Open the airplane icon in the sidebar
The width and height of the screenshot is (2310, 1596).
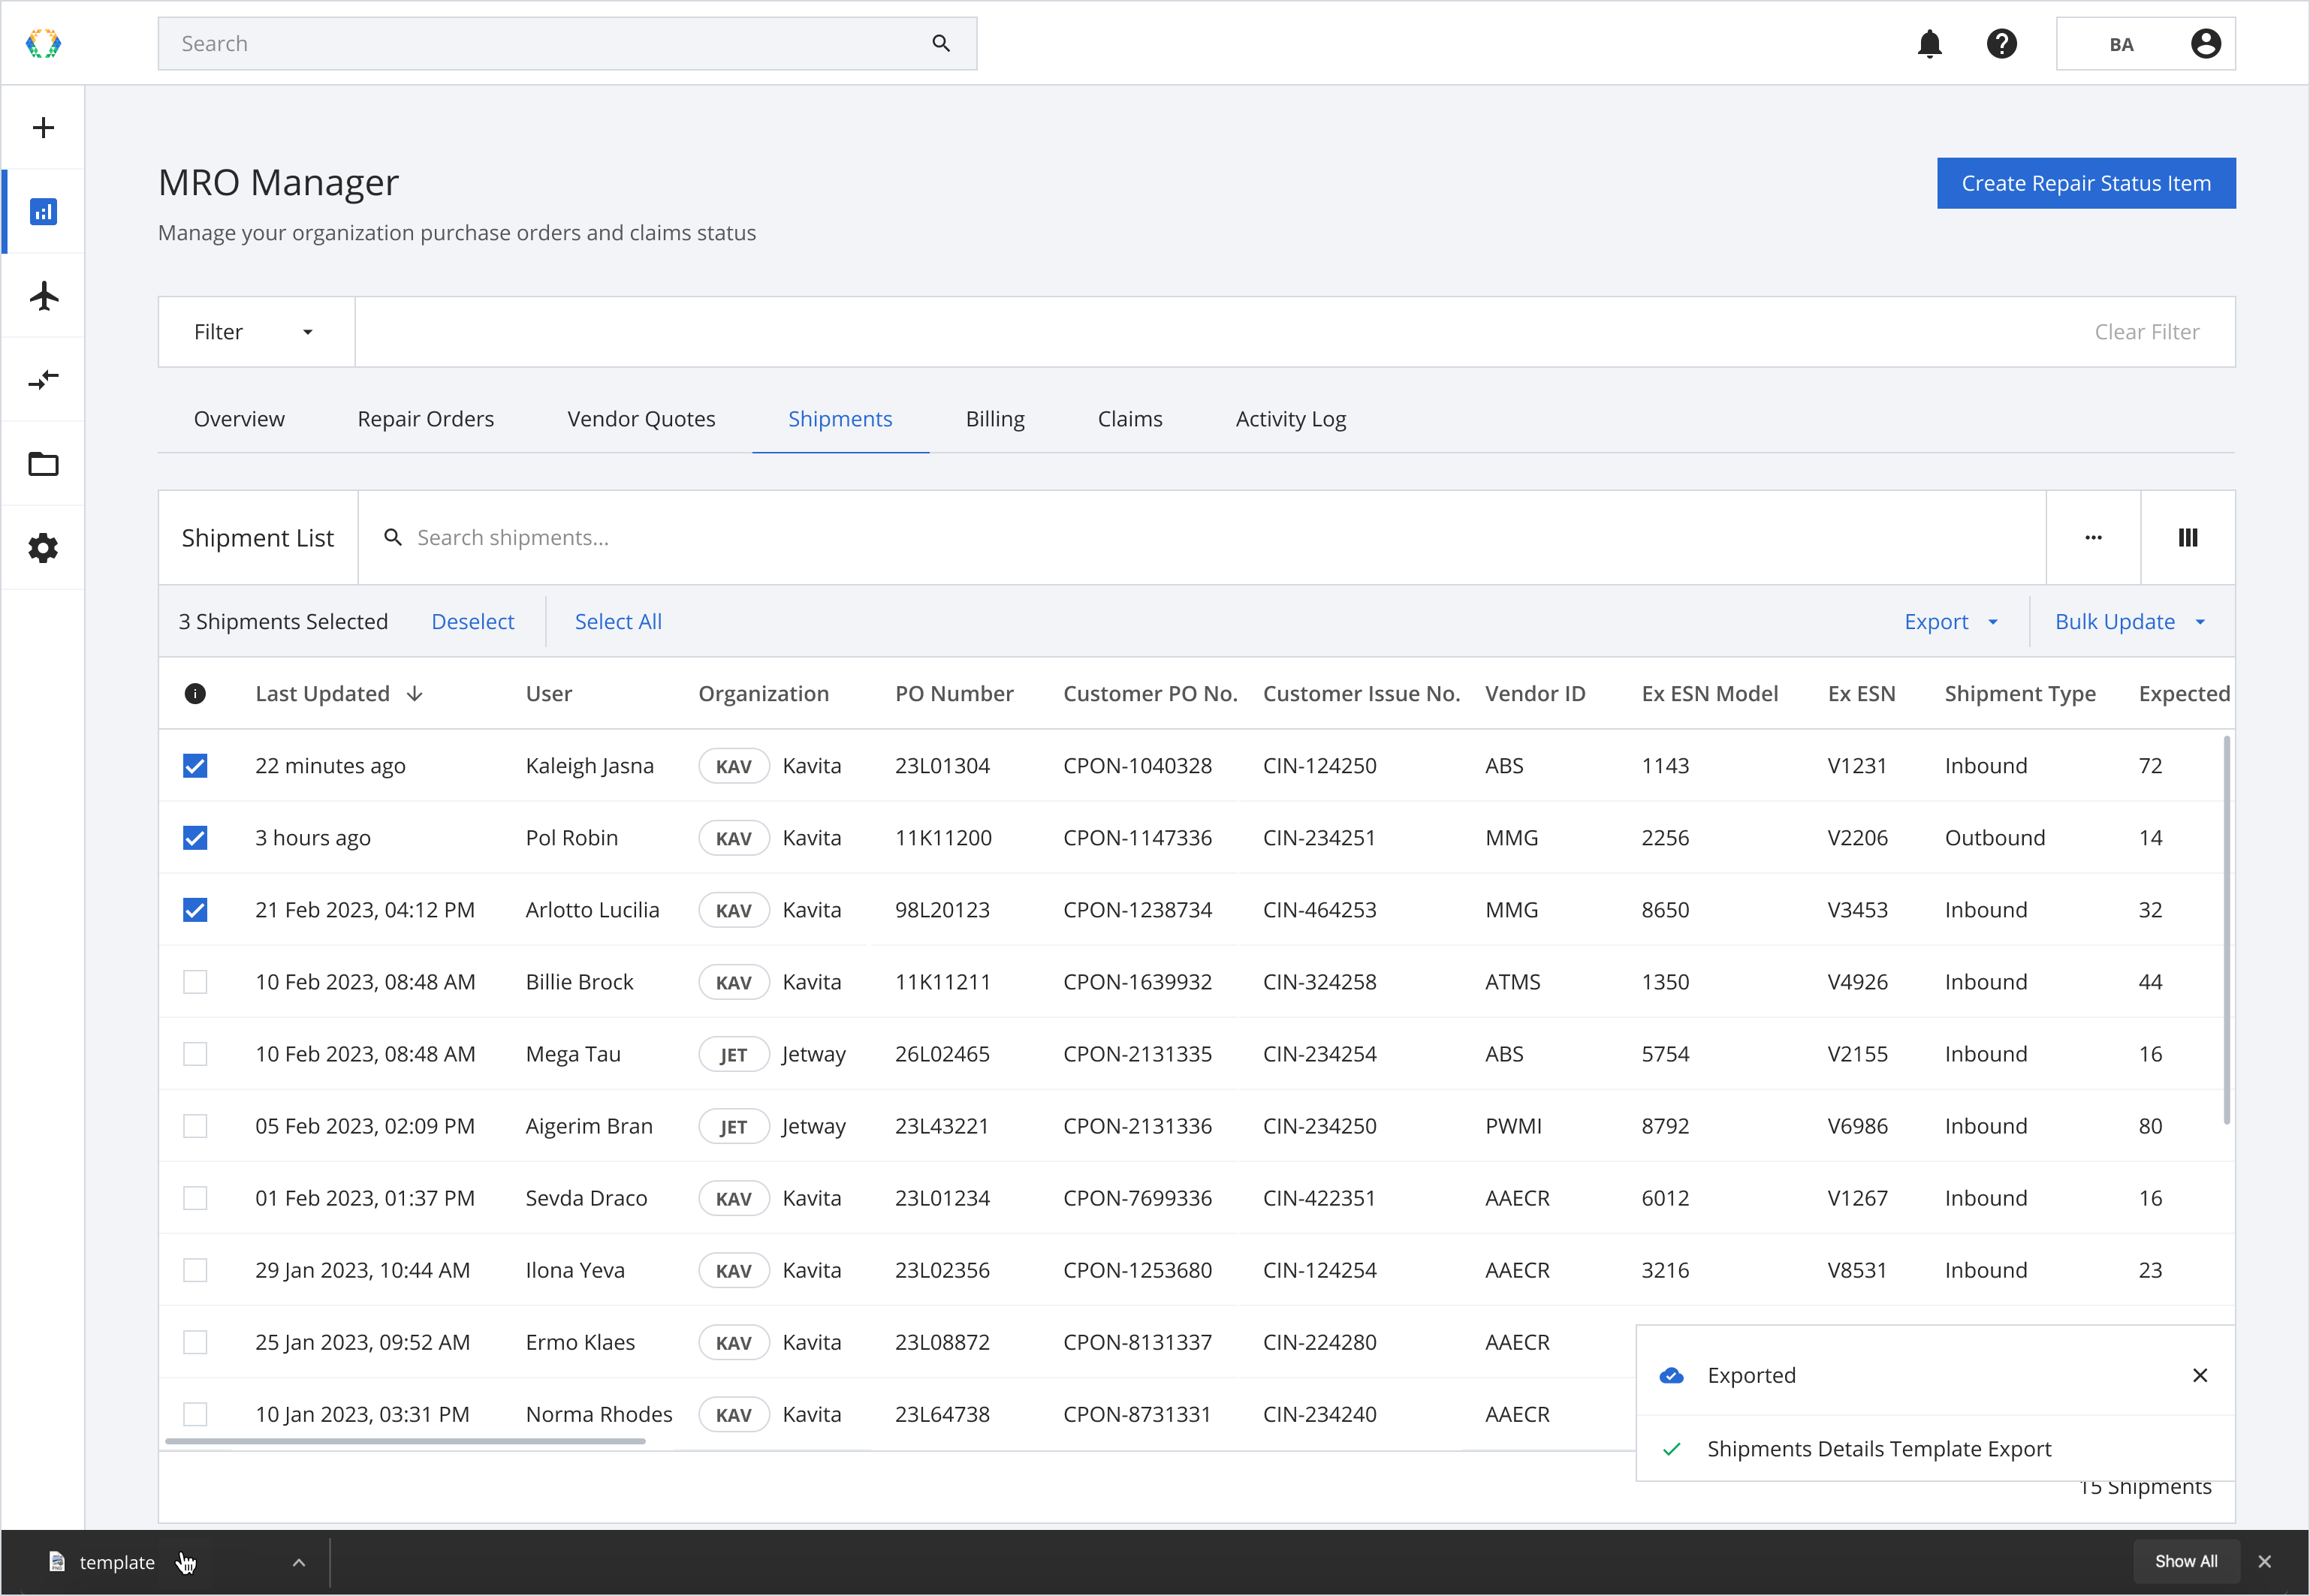point(43,296)
